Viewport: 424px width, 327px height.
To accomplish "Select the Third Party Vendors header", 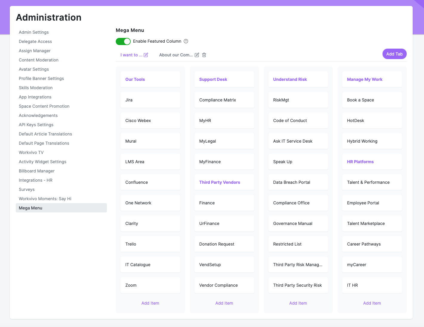I will [x=219, y=182].
